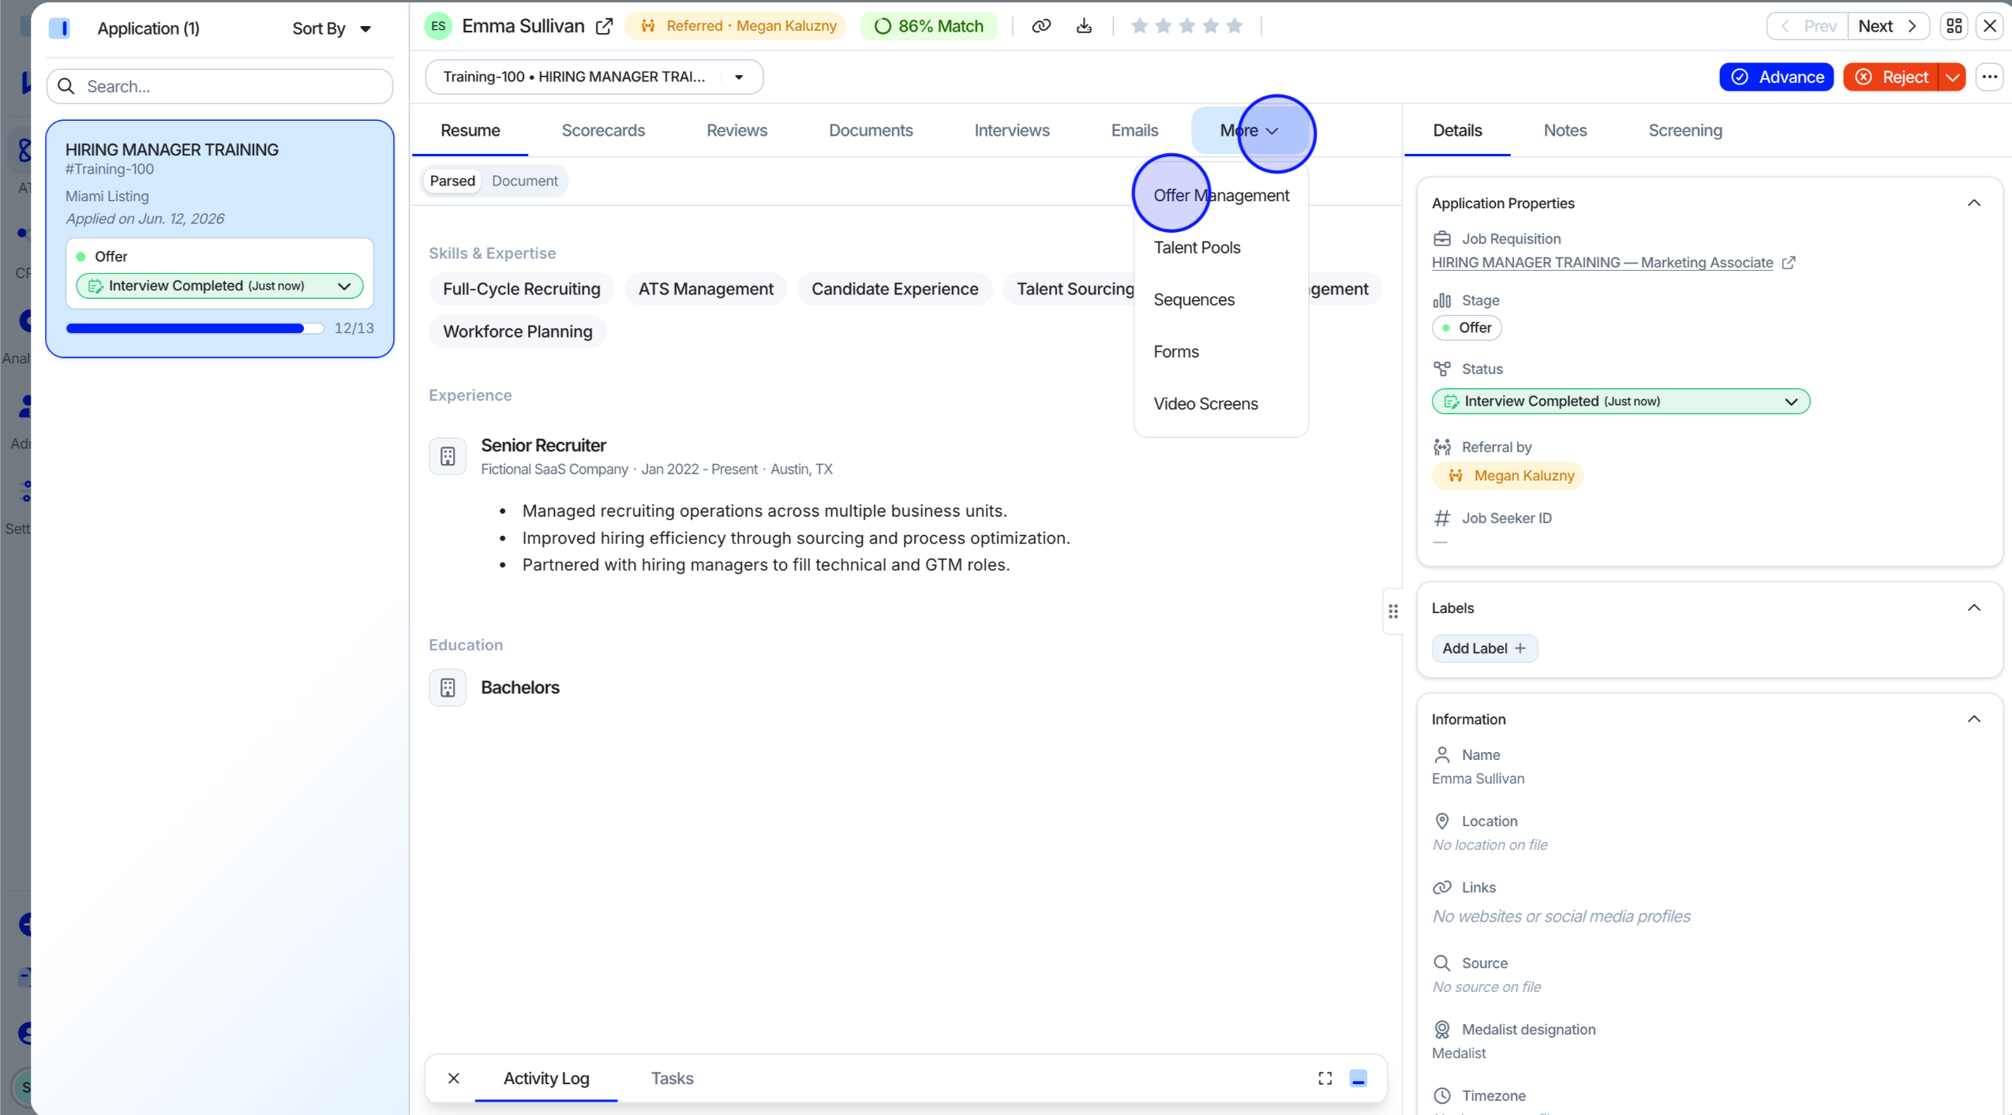
Task: Click the Advance button
Action: coord(1776,77)
